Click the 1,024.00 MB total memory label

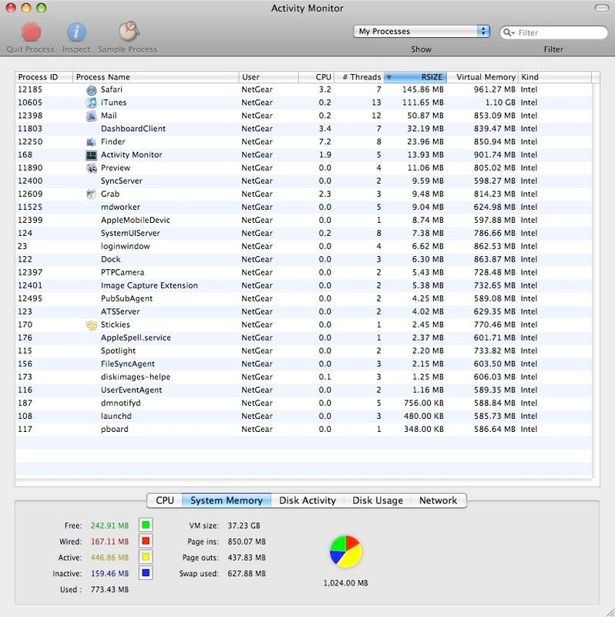(345, 583)
